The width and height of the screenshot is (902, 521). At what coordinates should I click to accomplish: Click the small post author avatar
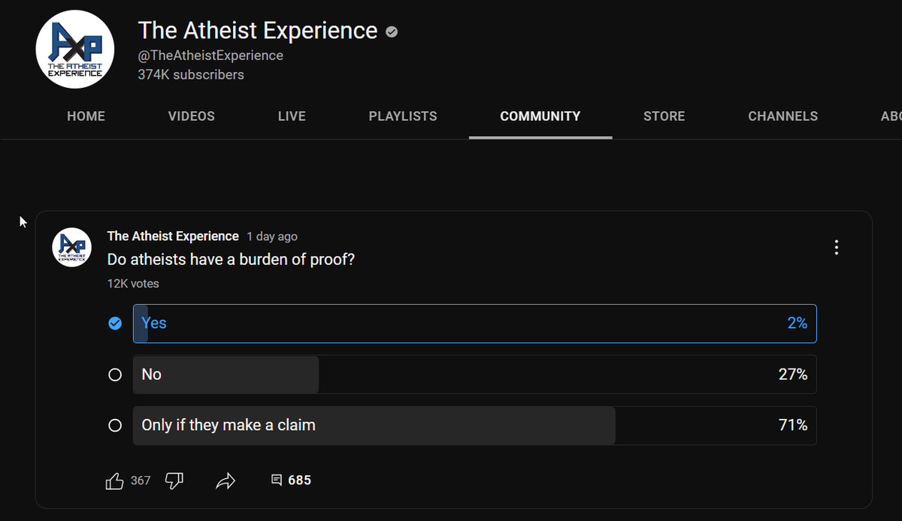pyautogui.click(x=71, y=247)
